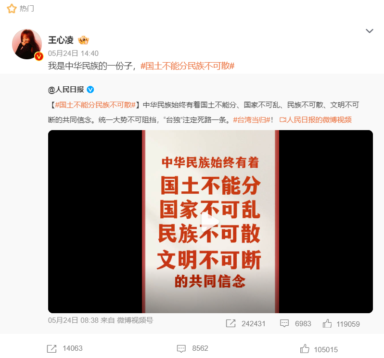The image size is (384, 358).
Task: Click the quoted post's repost icon (242431)
Action: click(230, 323)
